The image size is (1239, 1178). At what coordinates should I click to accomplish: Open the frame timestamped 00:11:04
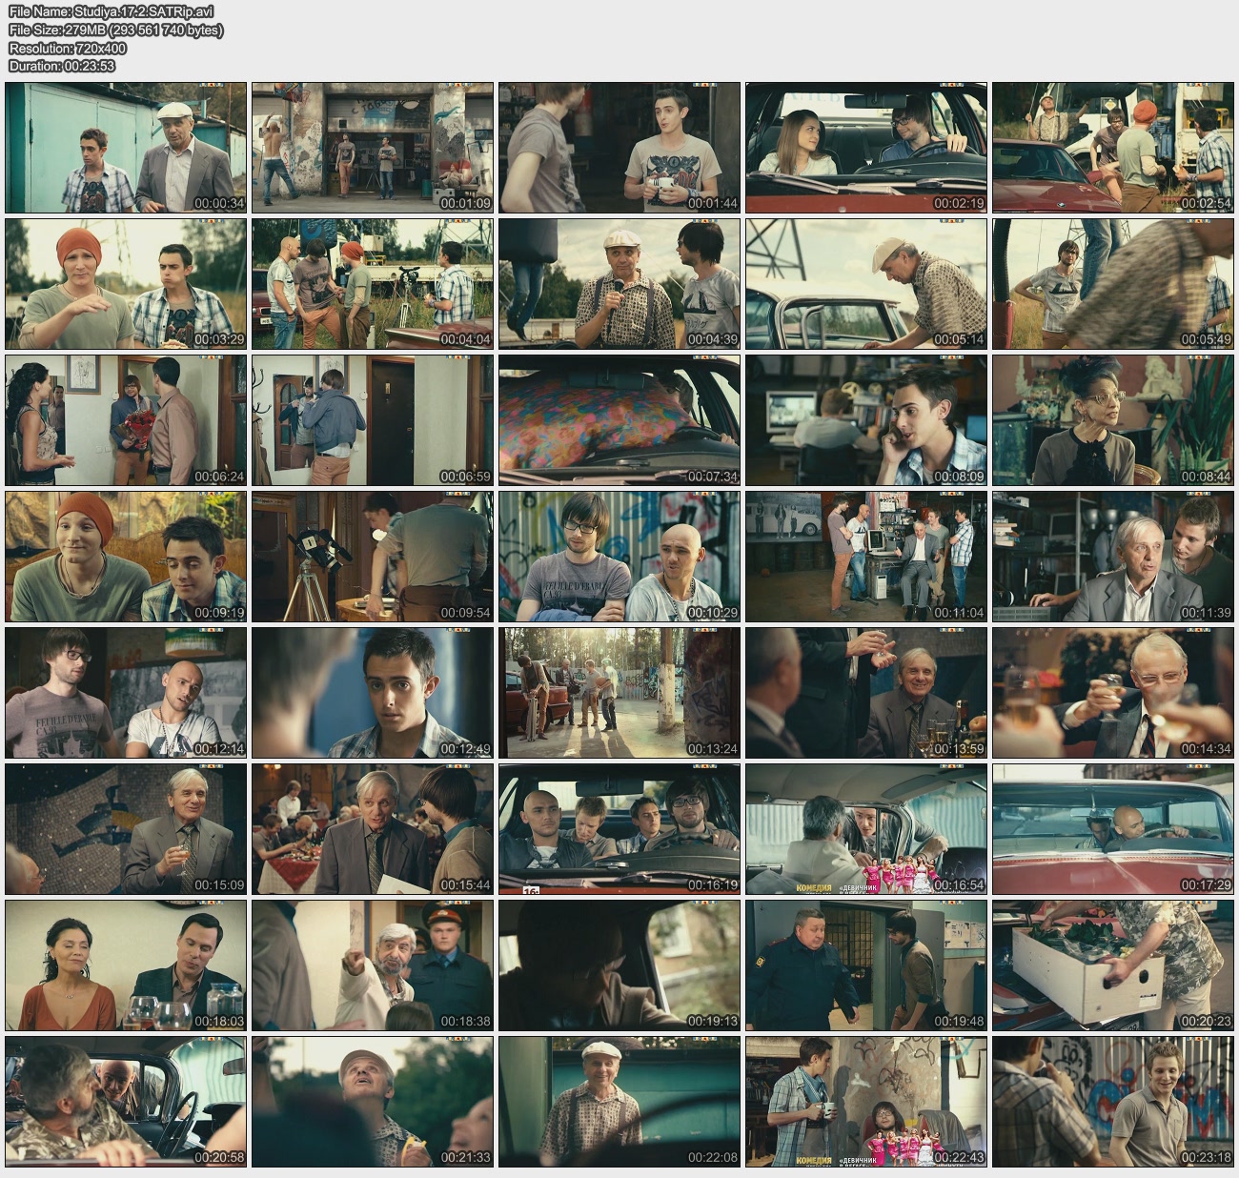(865, 557)
